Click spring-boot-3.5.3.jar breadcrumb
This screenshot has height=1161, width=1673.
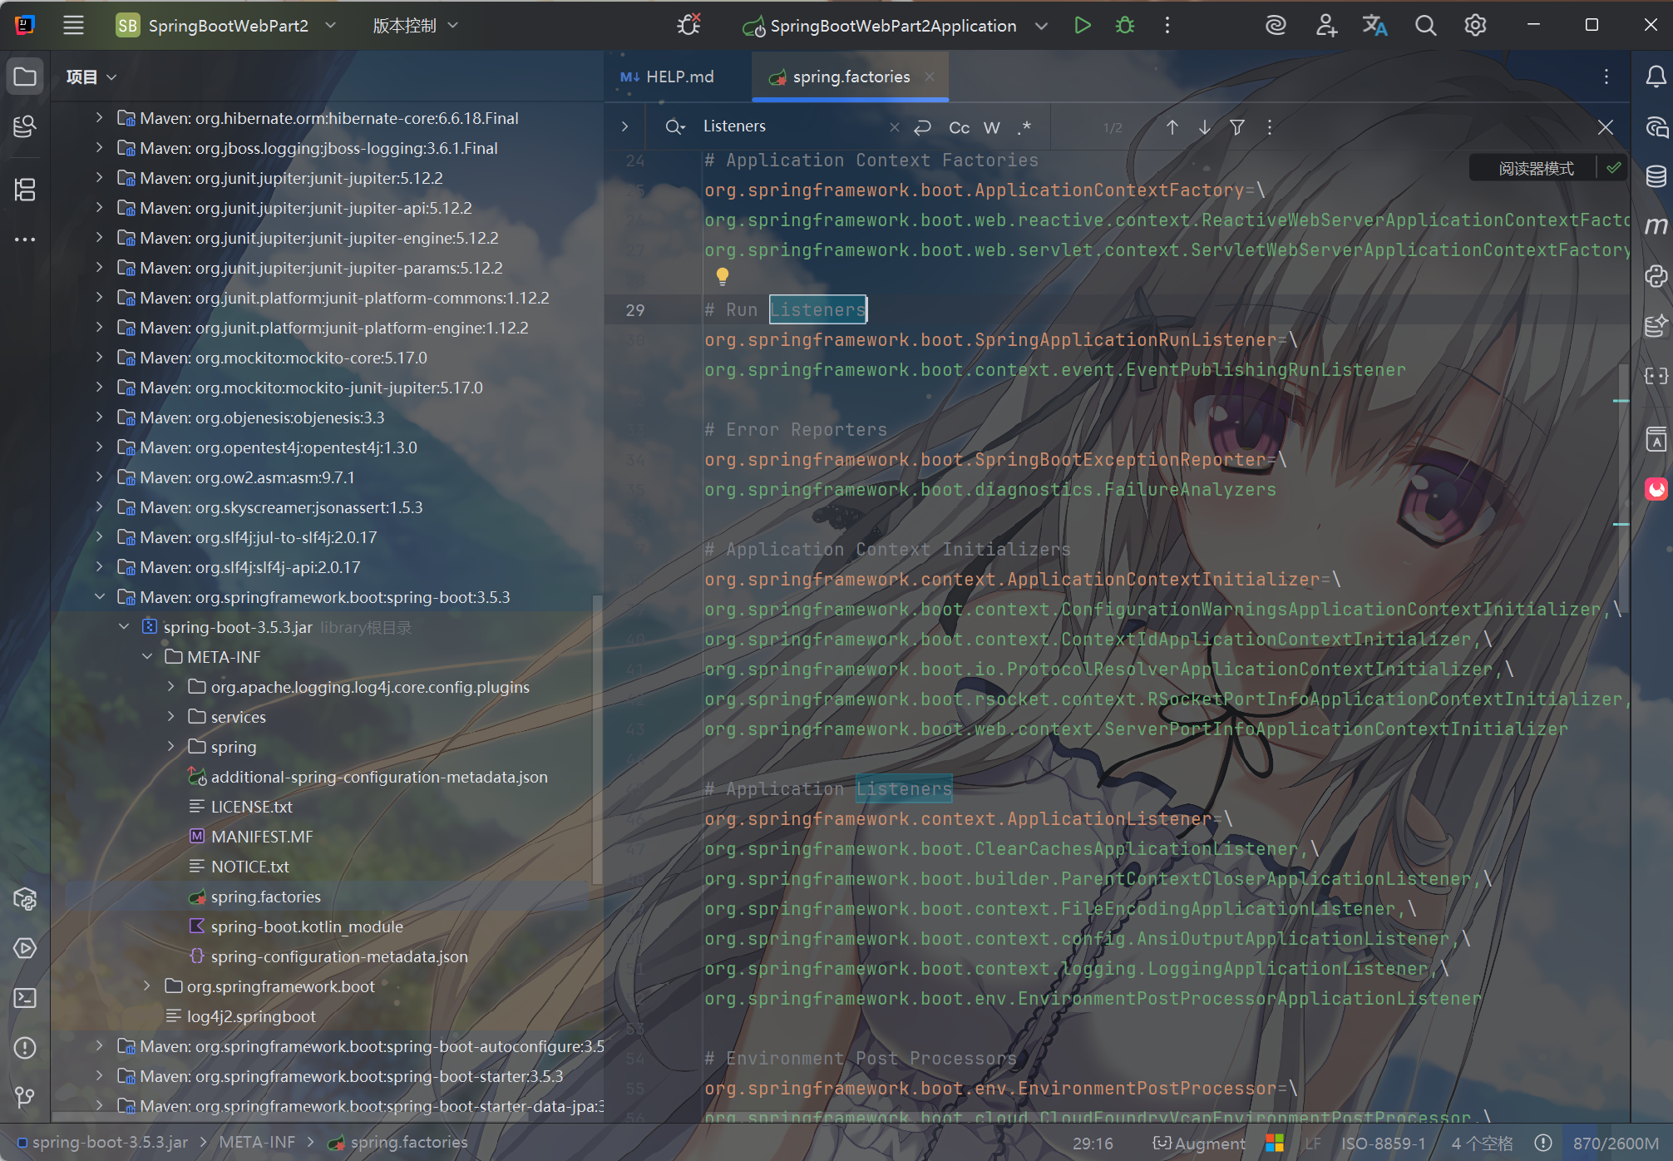coord(102,1143)
